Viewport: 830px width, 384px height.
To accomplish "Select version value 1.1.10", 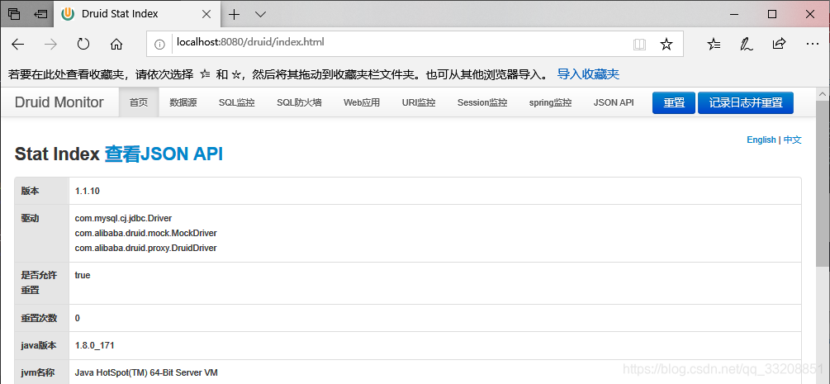I will pyautogui.click(x=88, y=192).
